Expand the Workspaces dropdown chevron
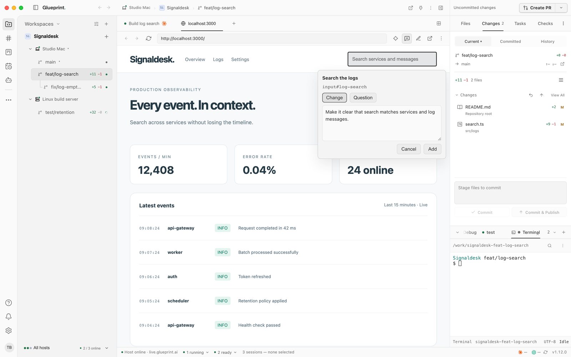The image size is (571, 357). tap(58, 24)
